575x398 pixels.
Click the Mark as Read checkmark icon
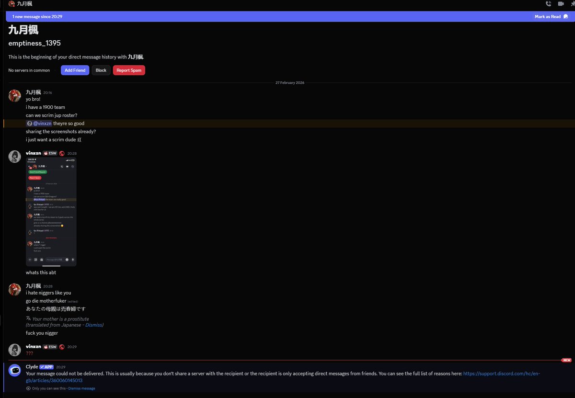566,16
